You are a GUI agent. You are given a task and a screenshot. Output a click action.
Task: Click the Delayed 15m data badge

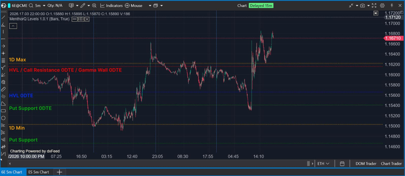point(261,5)
